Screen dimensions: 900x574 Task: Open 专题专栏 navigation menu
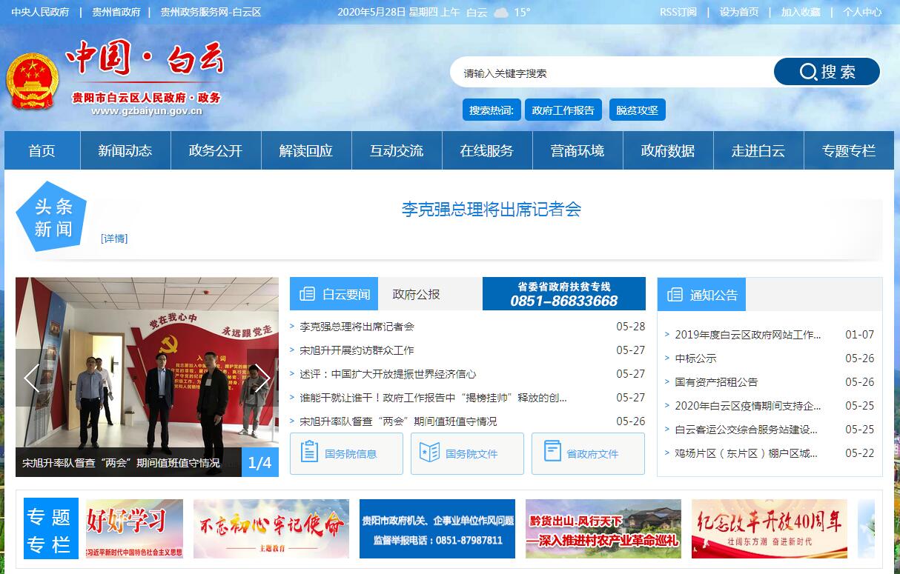point(849,150)
